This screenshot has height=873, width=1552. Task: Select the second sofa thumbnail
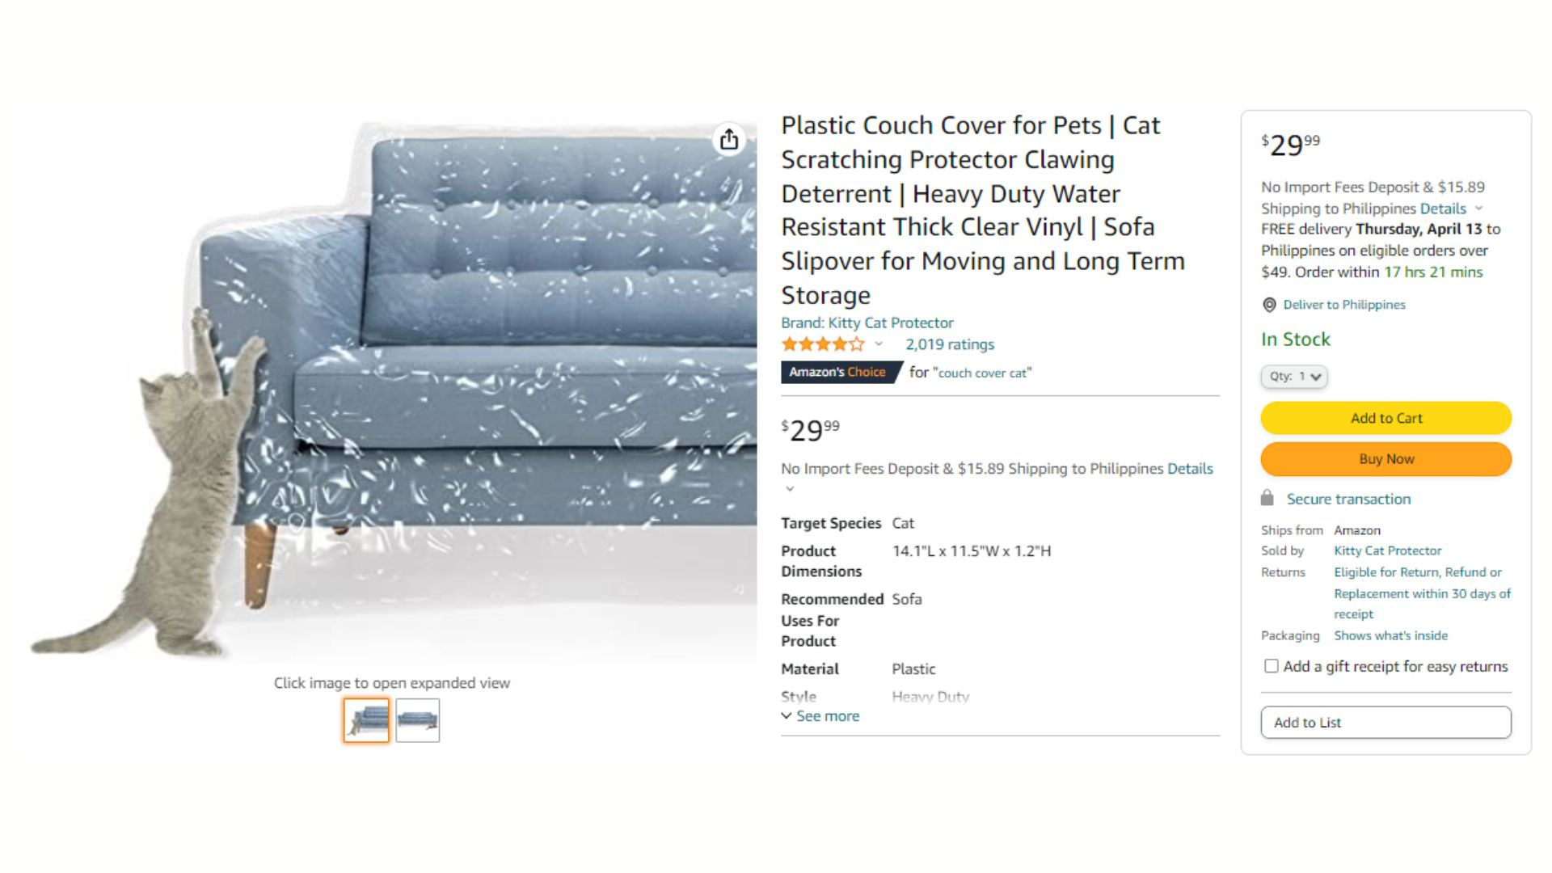click(x=418, y=719)
